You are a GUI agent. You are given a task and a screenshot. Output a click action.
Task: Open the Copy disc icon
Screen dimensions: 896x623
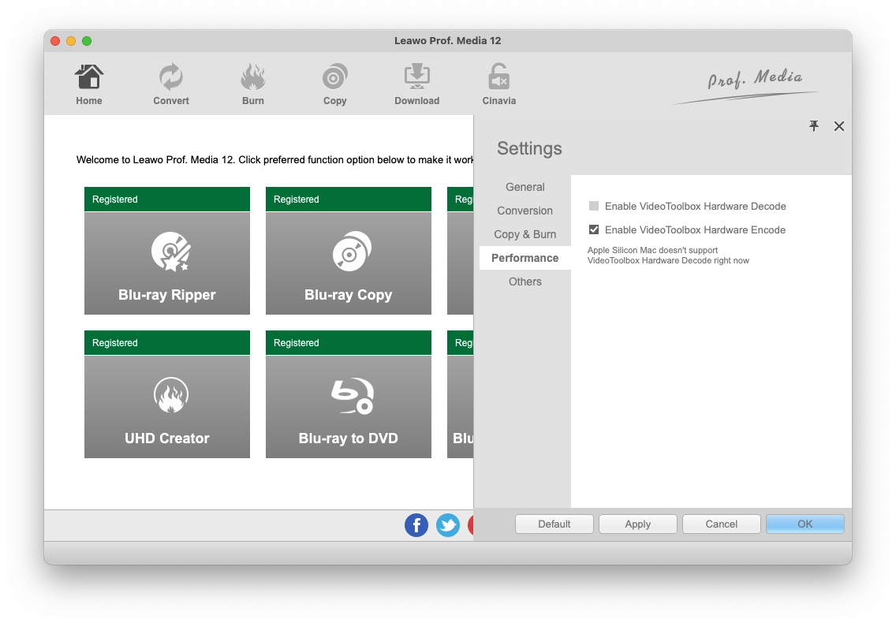[x=334, y=78]
